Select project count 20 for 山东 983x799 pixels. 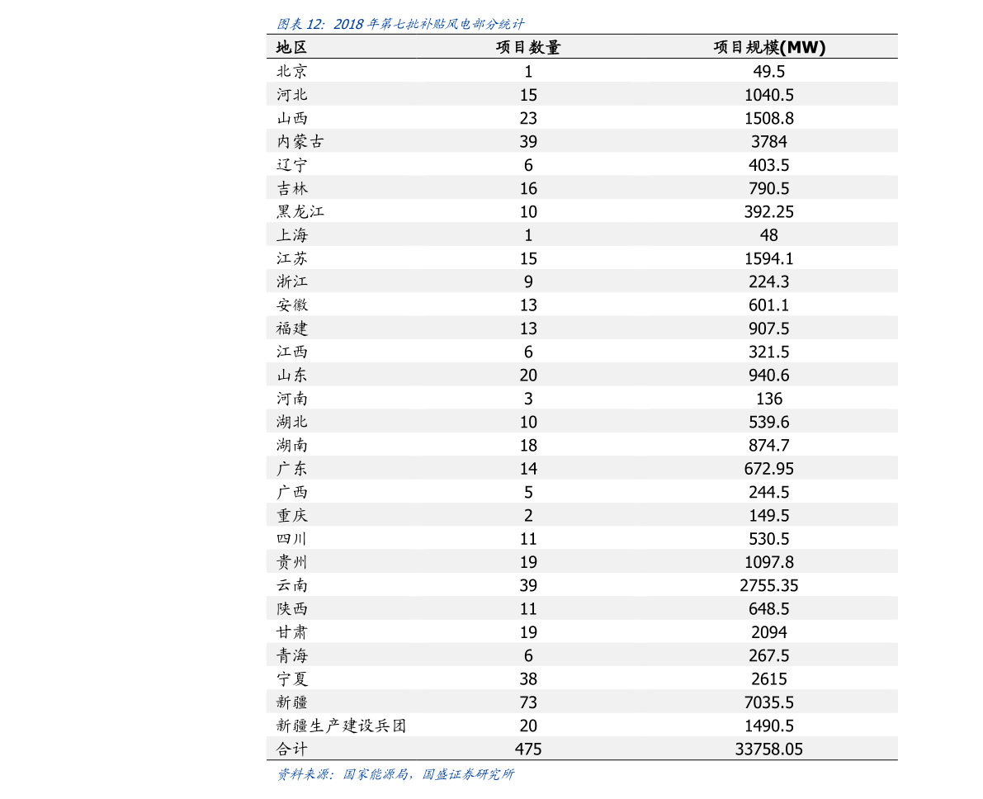tap(528, 376)
